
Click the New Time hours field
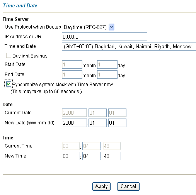click(x=71, y=156)
